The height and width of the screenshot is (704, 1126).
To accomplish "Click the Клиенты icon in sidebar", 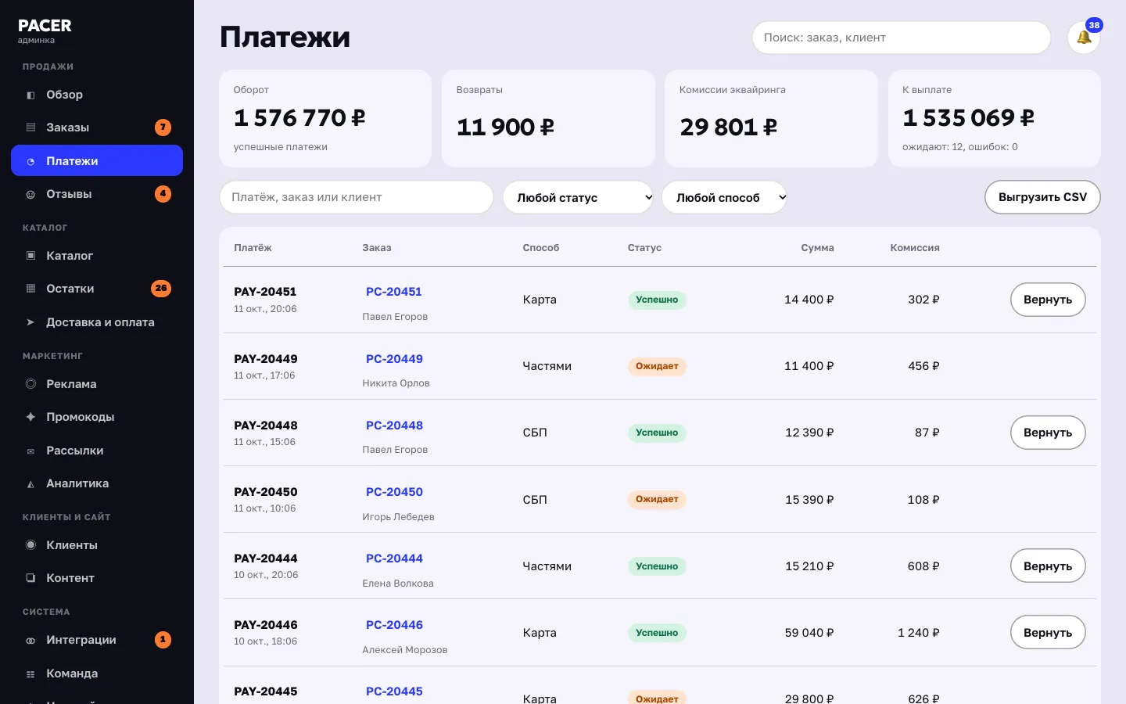I will (30, 545).
